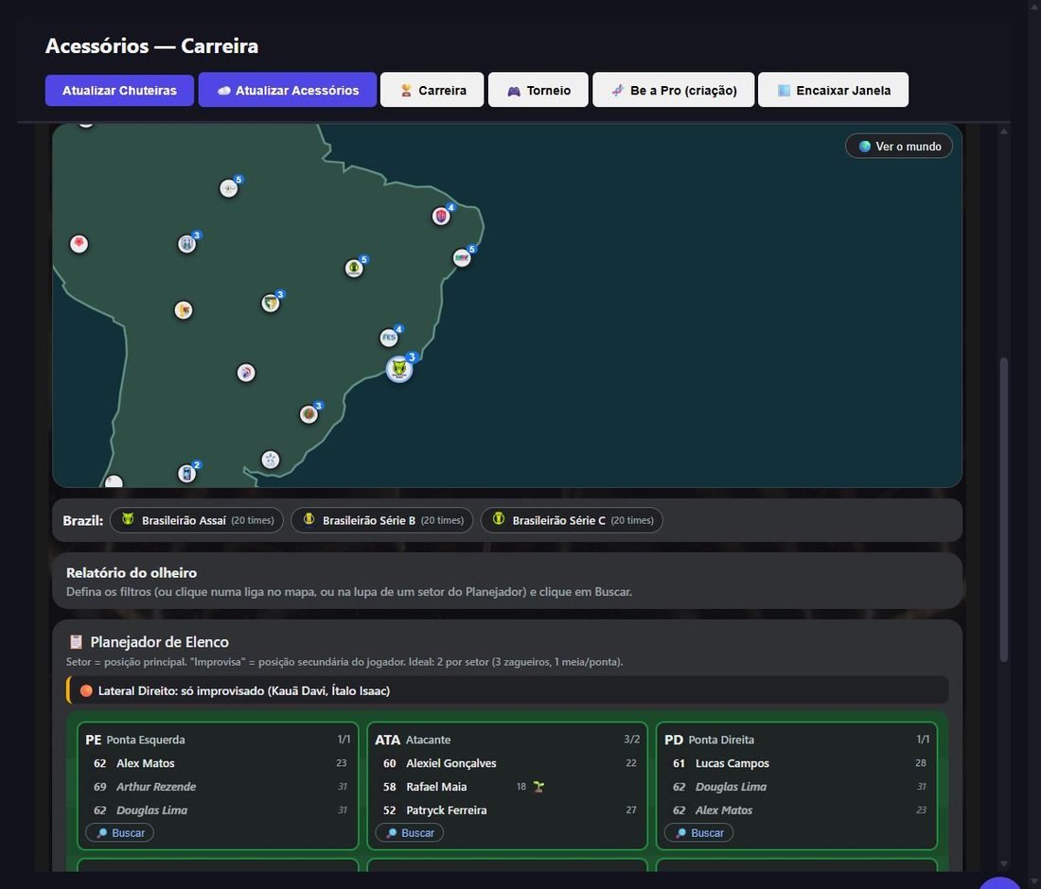Click the seedling icon beside Rafael Maia
This screenshot has width=1041, height=889.
(x=538, y=787)
